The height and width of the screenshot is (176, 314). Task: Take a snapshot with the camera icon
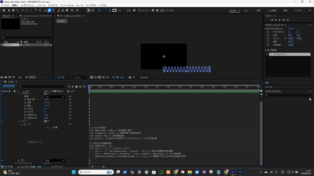(x=130, y=77)
